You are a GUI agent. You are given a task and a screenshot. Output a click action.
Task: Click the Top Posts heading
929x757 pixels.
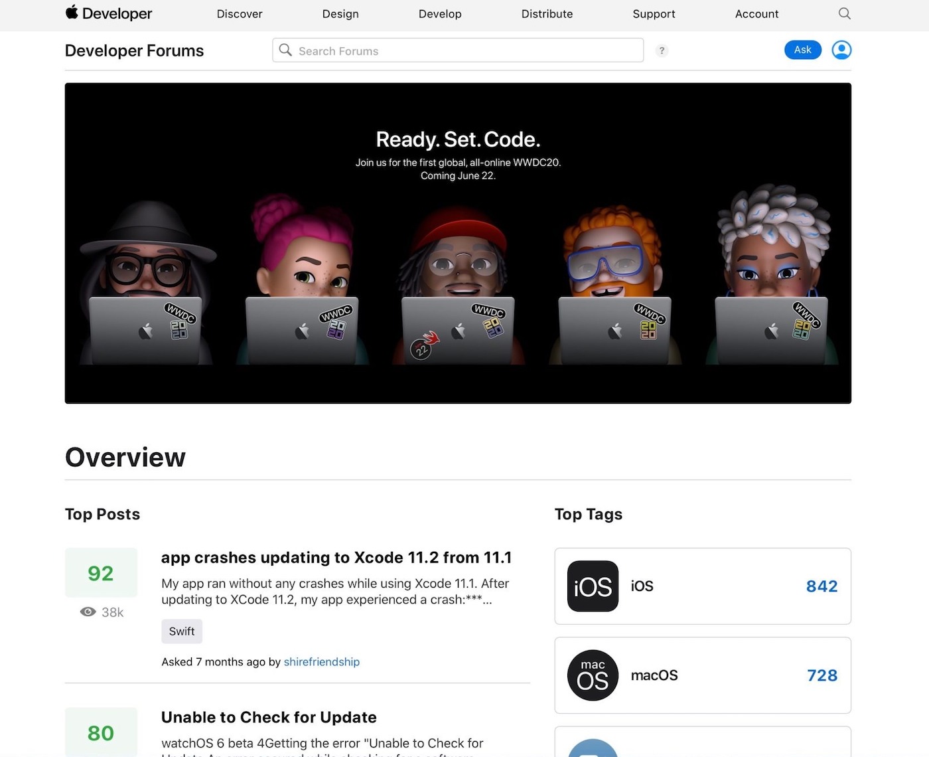[102, 514]
